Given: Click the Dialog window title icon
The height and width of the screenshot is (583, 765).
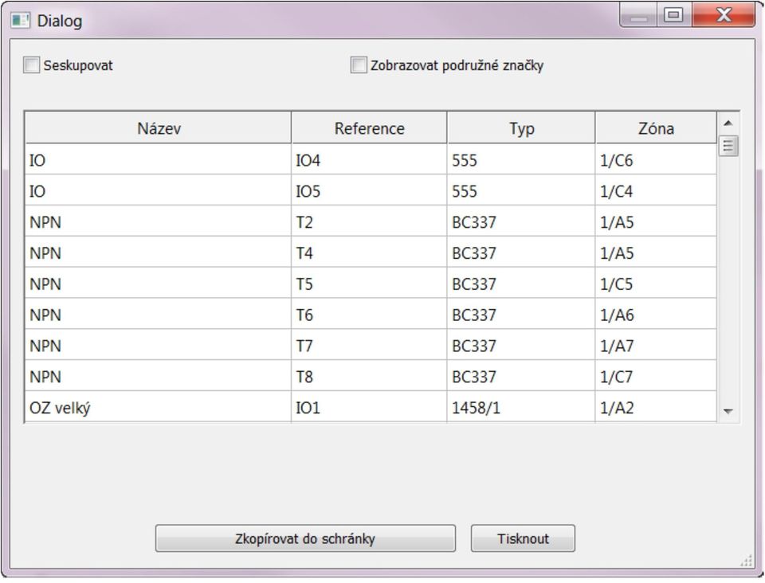Looking at the screenshot, I should pyautogui.click(x=21, y=21).
